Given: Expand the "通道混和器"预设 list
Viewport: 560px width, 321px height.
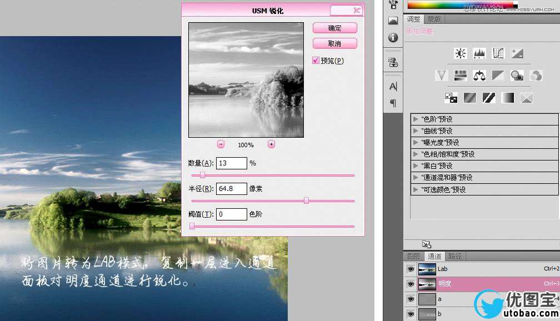Looking at the screenshot, I should (x=416, y=178).
